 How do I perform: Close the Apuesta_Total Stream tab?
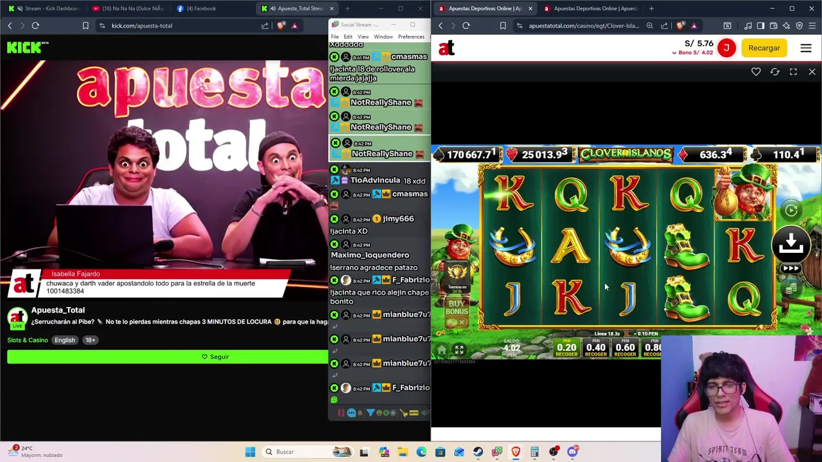click(x=332, y=8)
